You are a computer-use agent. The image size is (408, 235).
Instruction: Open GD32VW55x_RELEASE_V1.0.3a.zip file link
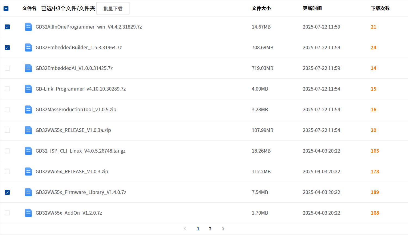[x=73, y=130]
